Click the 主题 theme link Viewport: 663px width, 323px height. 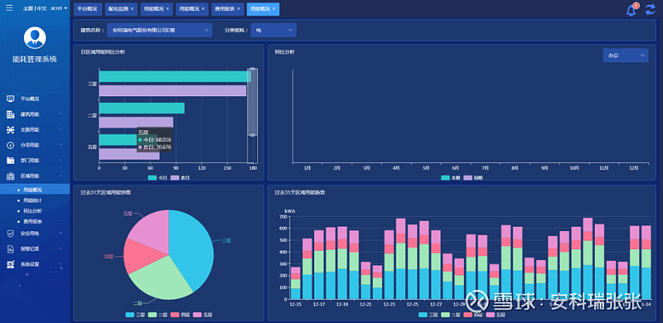tap(28, 8)
